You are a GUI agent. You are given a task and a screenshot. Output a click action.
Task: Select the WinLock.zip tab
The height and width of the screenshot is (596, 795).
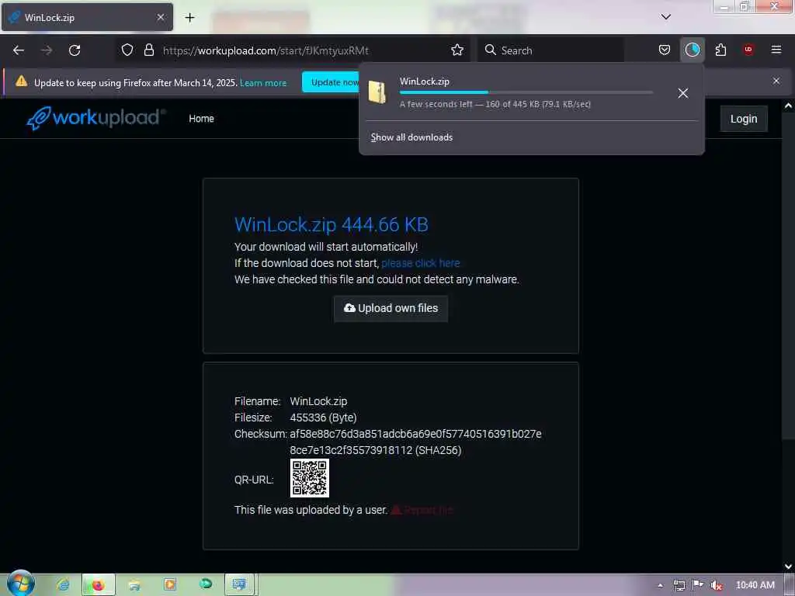click(x=87, y=17)
